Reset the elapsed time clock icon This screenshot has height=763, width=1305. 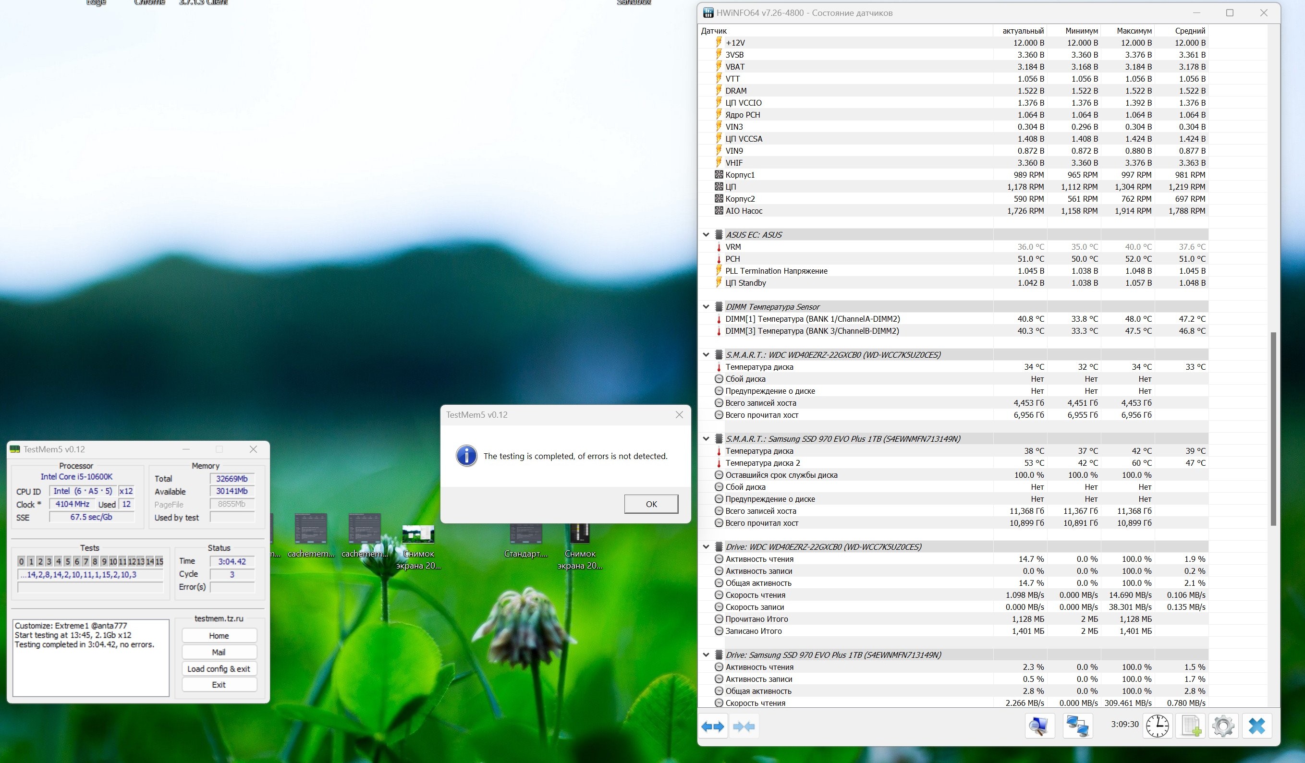pyautogui.click(x=1157, y=726)
